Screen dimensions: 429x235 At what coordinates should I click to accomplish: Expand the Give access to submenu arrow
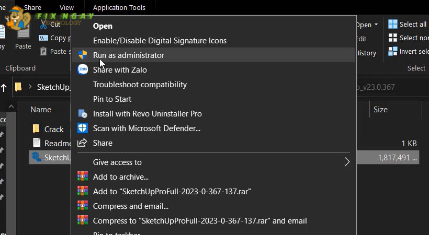click(x=347, y=162)
